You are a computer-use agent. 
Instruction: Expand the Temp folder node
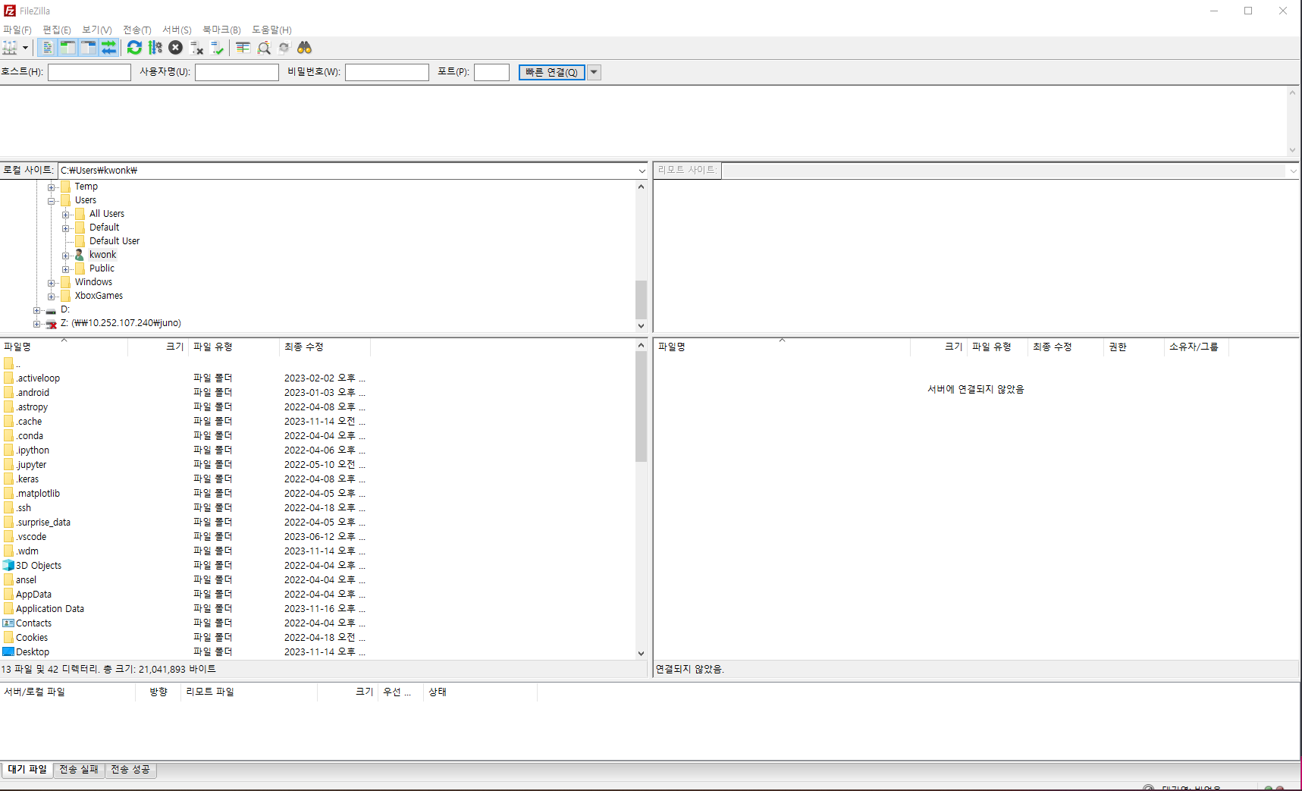coord(52,187)
